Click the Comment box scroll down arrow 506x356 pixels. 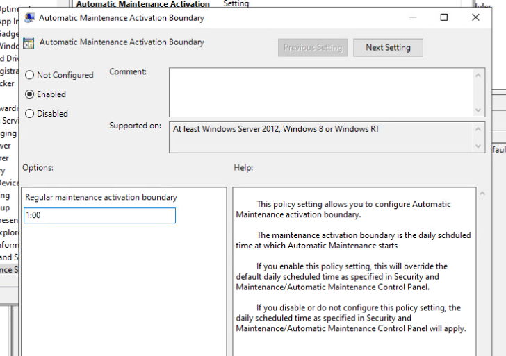pos(478,110)
